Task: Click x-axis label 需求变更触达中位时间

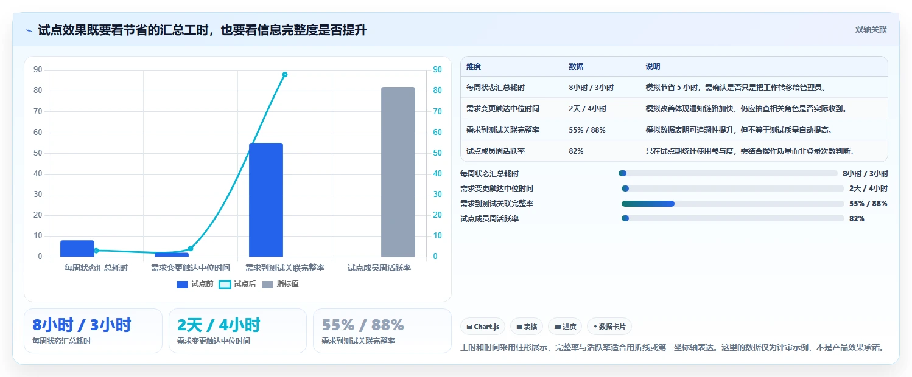Action: point(191,268)
